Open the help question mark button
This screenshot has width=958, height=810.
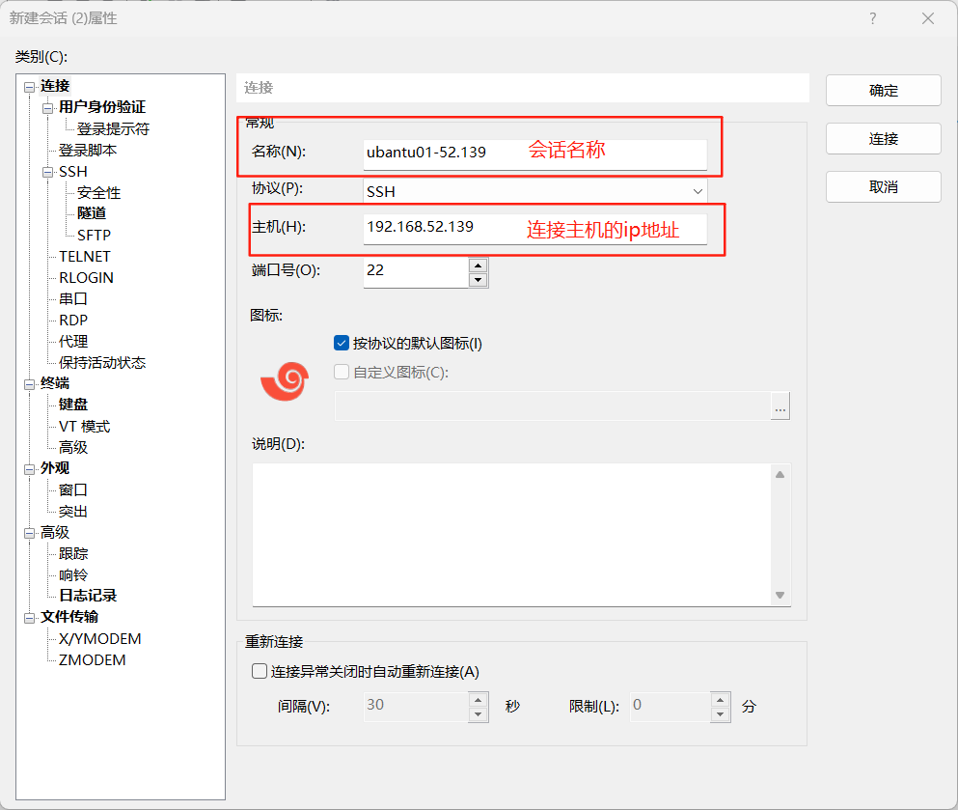pos(872,18)
